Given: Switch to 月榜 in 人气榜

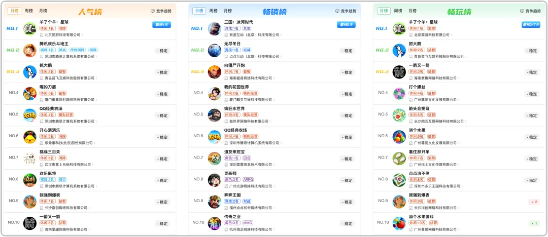Looking at the screenshot, I should click(x=43, y=11).
